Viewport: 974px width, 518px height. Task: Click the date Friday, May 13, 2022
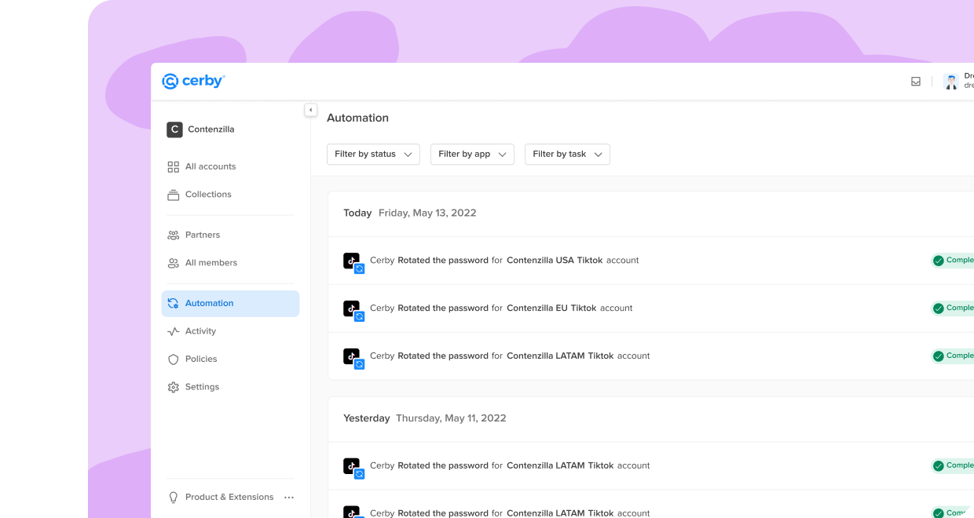[x=427, y=213]
